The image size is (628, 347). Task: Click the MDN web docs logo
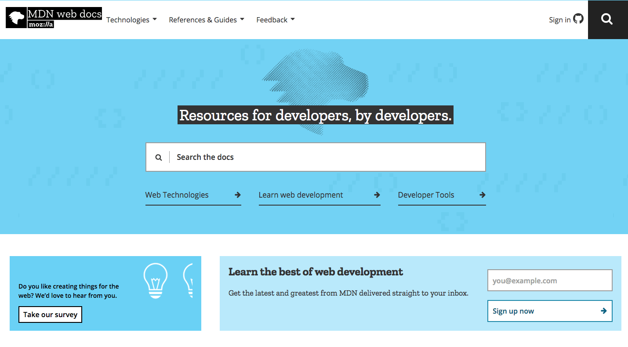click(x=54, y=18)
